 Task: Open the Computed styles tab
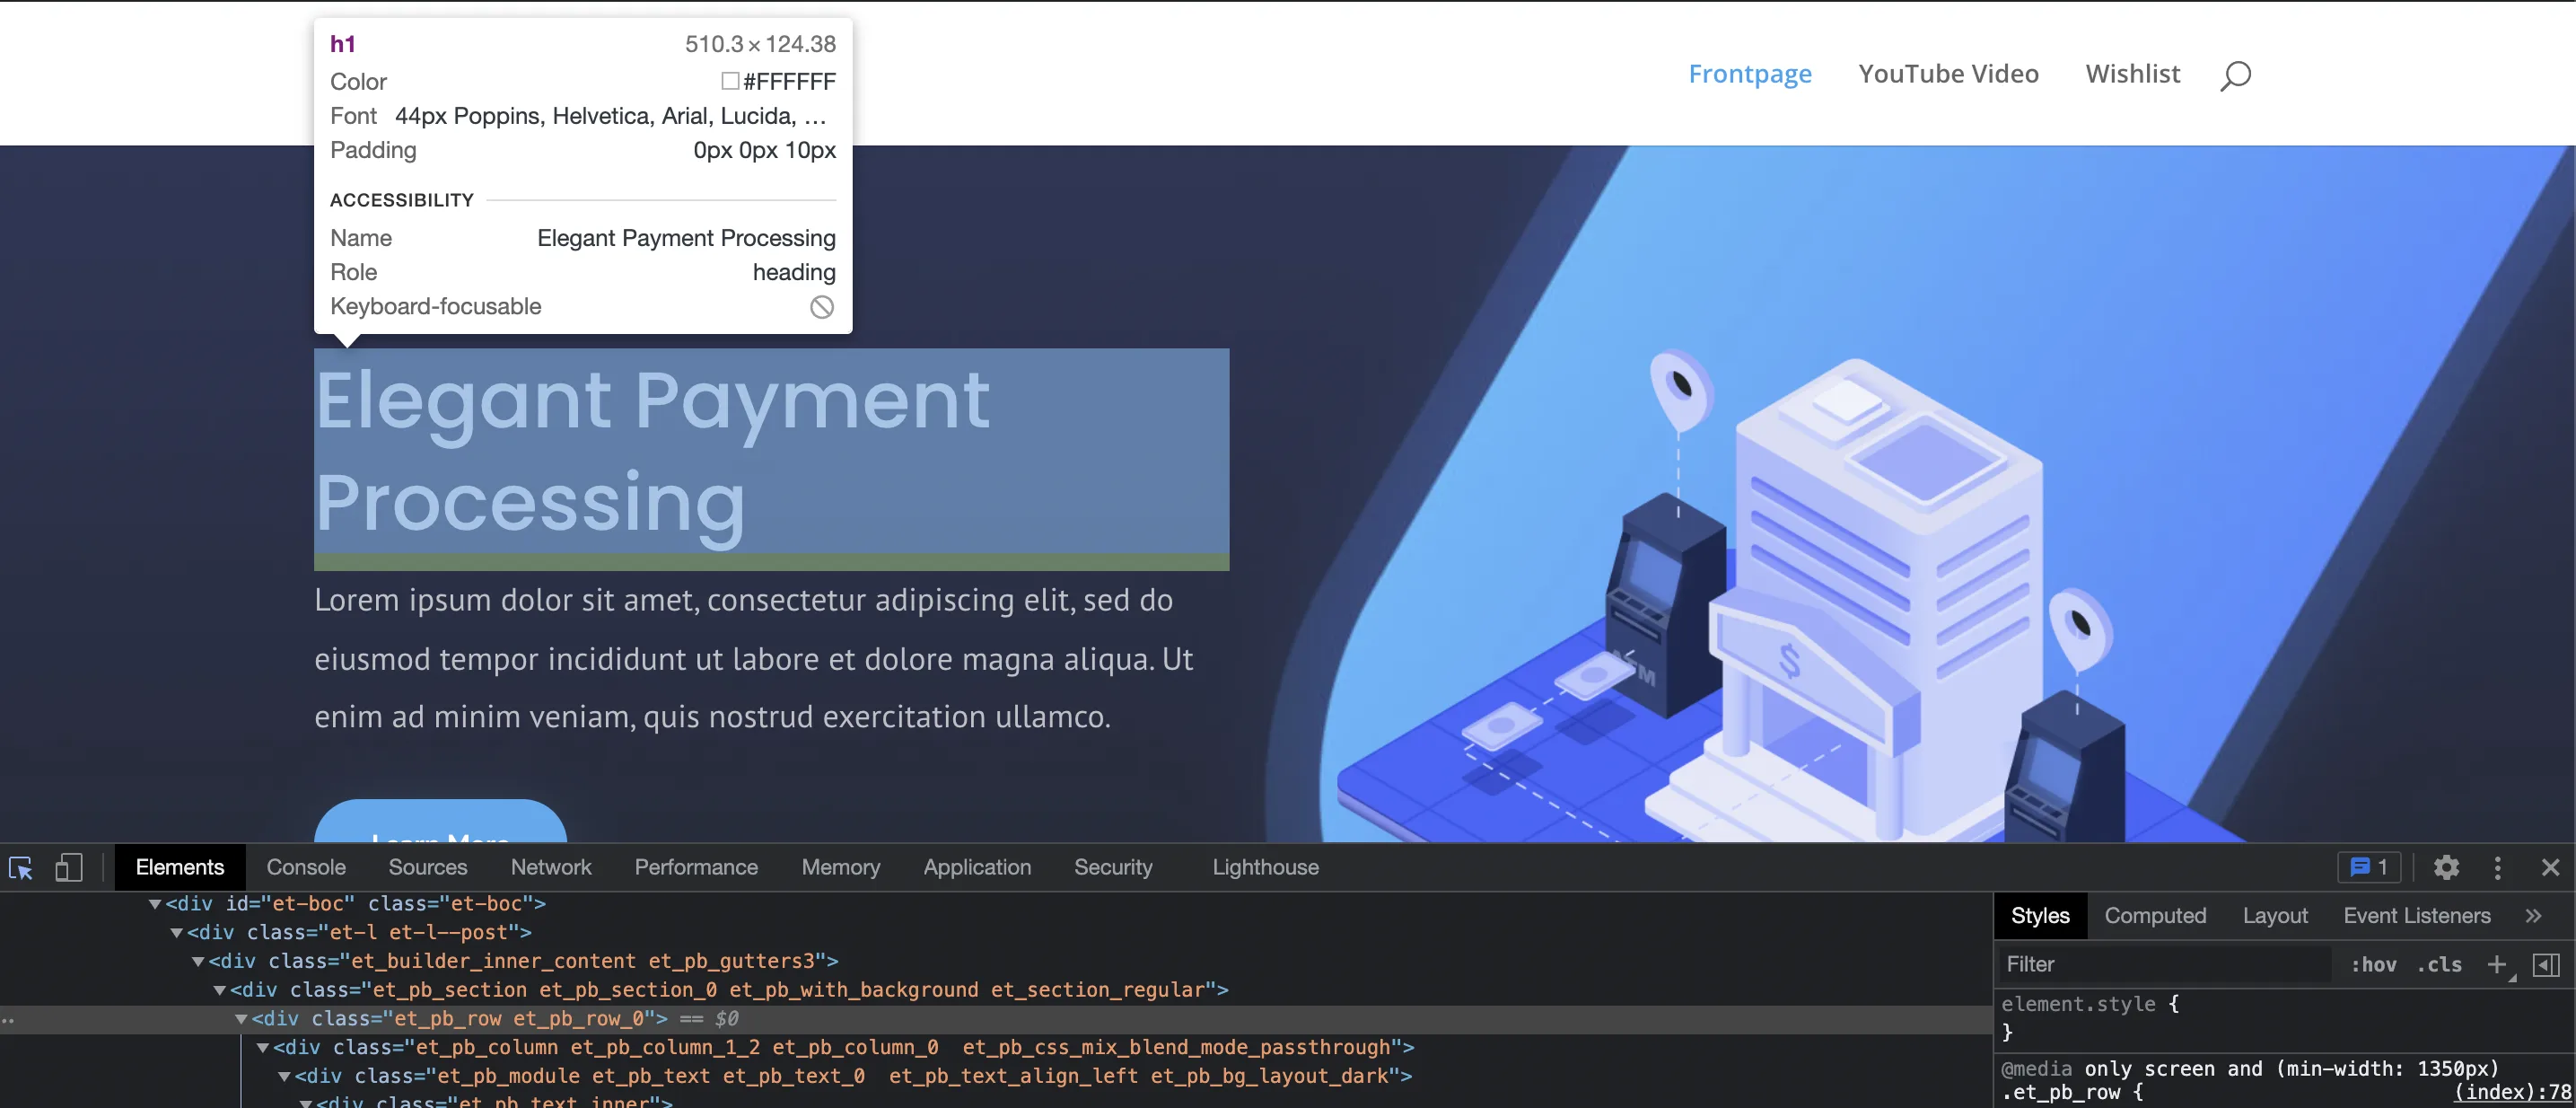point(2155,915)
